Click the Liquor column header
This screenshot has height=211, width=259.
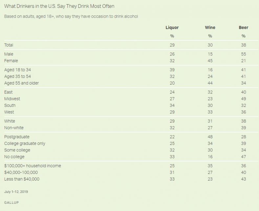(x=172, y=28)
